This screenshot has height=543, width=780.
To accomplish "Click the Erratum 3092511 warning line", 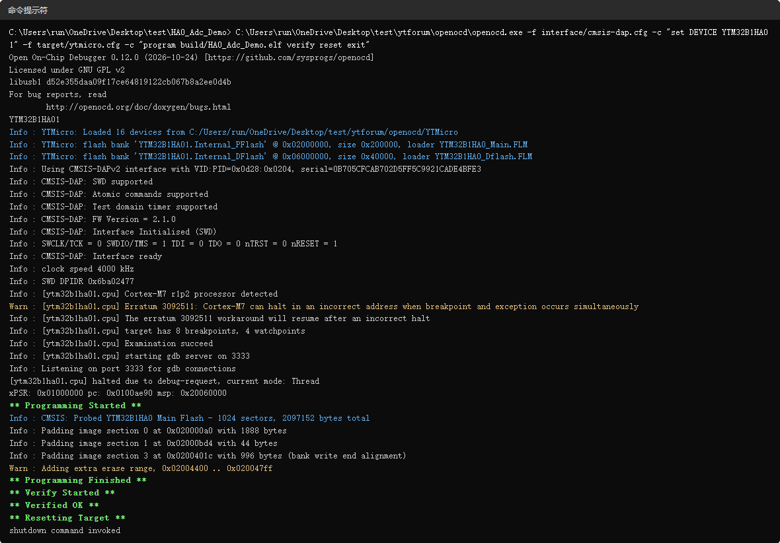I will coord(324,307).
